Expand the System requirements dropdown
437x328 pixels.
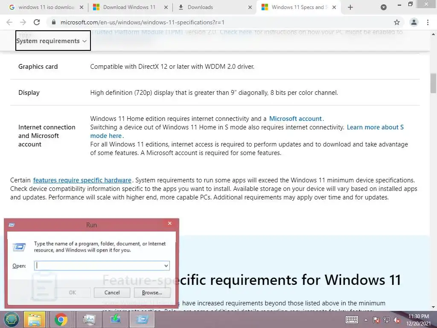(x=53, y=41)
